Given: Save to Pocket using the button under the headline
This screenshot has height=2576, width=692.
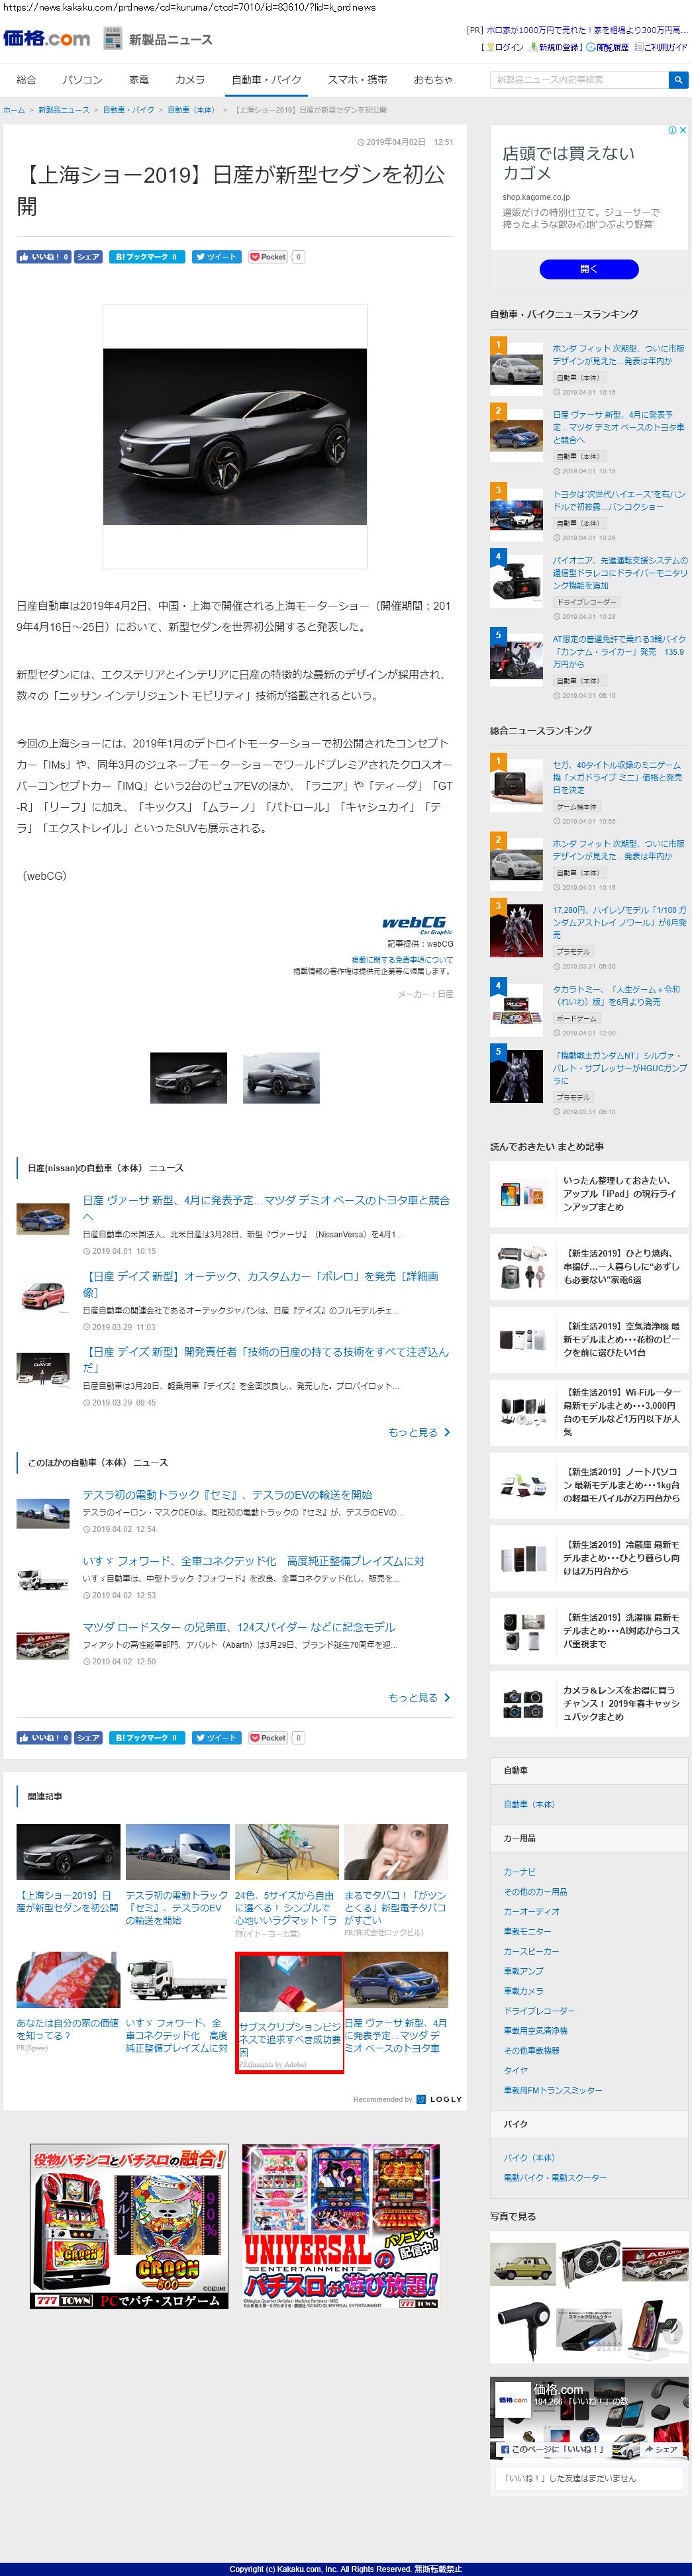Looking at the screenshot, I should tap(268, 257).
